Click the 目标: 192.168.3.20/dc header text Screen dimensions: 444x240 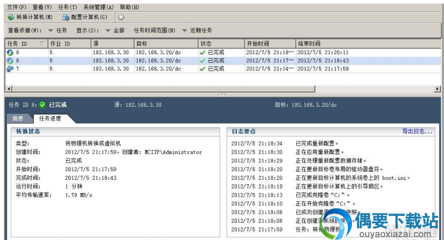click(306, 105)
